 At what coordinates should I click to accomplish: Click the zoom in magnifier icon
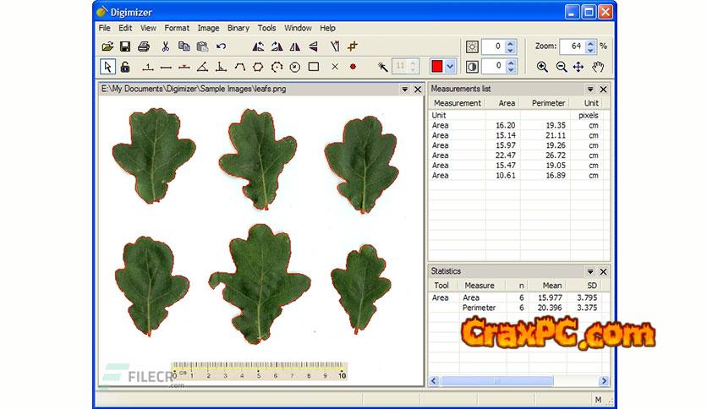coord(542,67)
